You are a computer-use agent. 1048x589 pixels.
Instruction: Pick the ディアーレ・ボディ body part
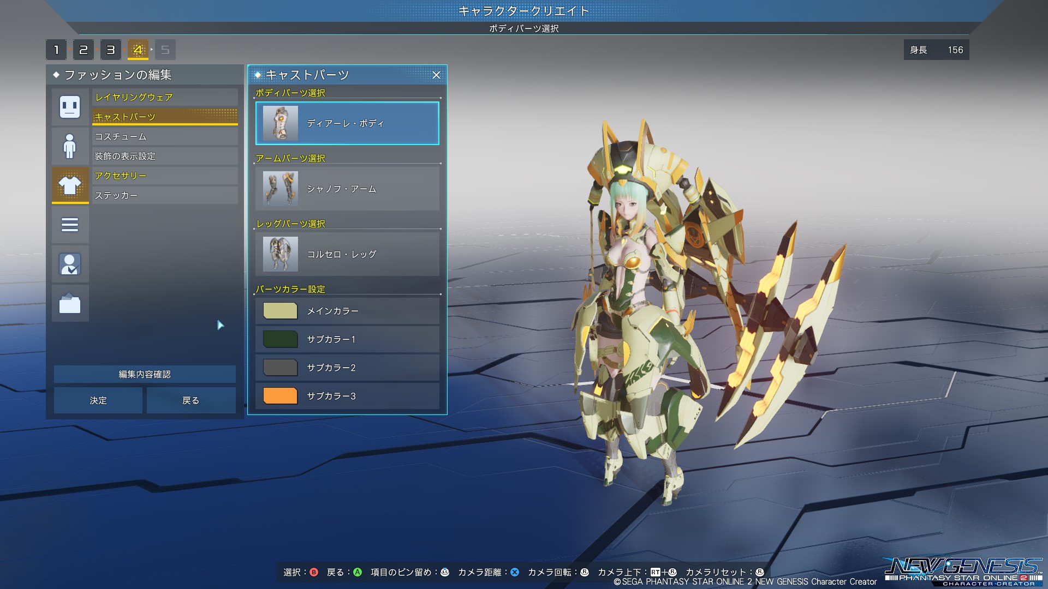tap(347, 123)
